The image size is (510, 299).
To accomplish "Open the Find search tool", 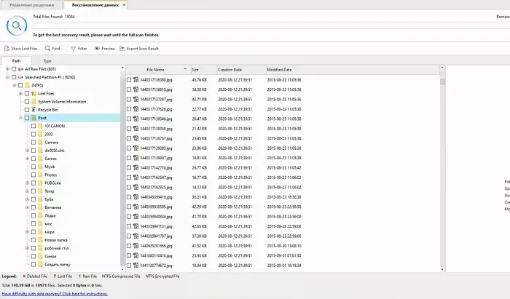I will click(x=47, y=49).
